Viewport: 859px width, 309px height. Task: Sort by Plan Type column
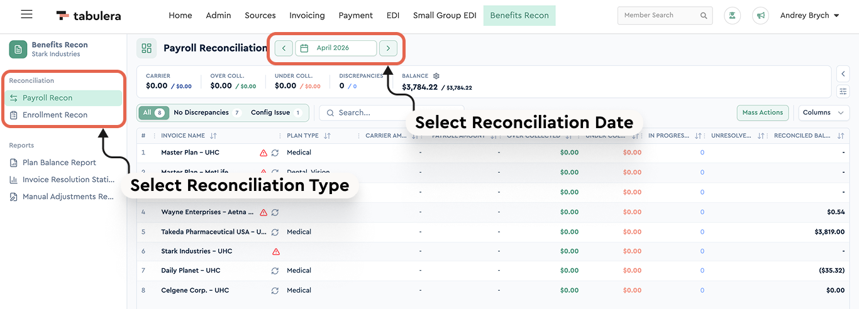(327, 136)
